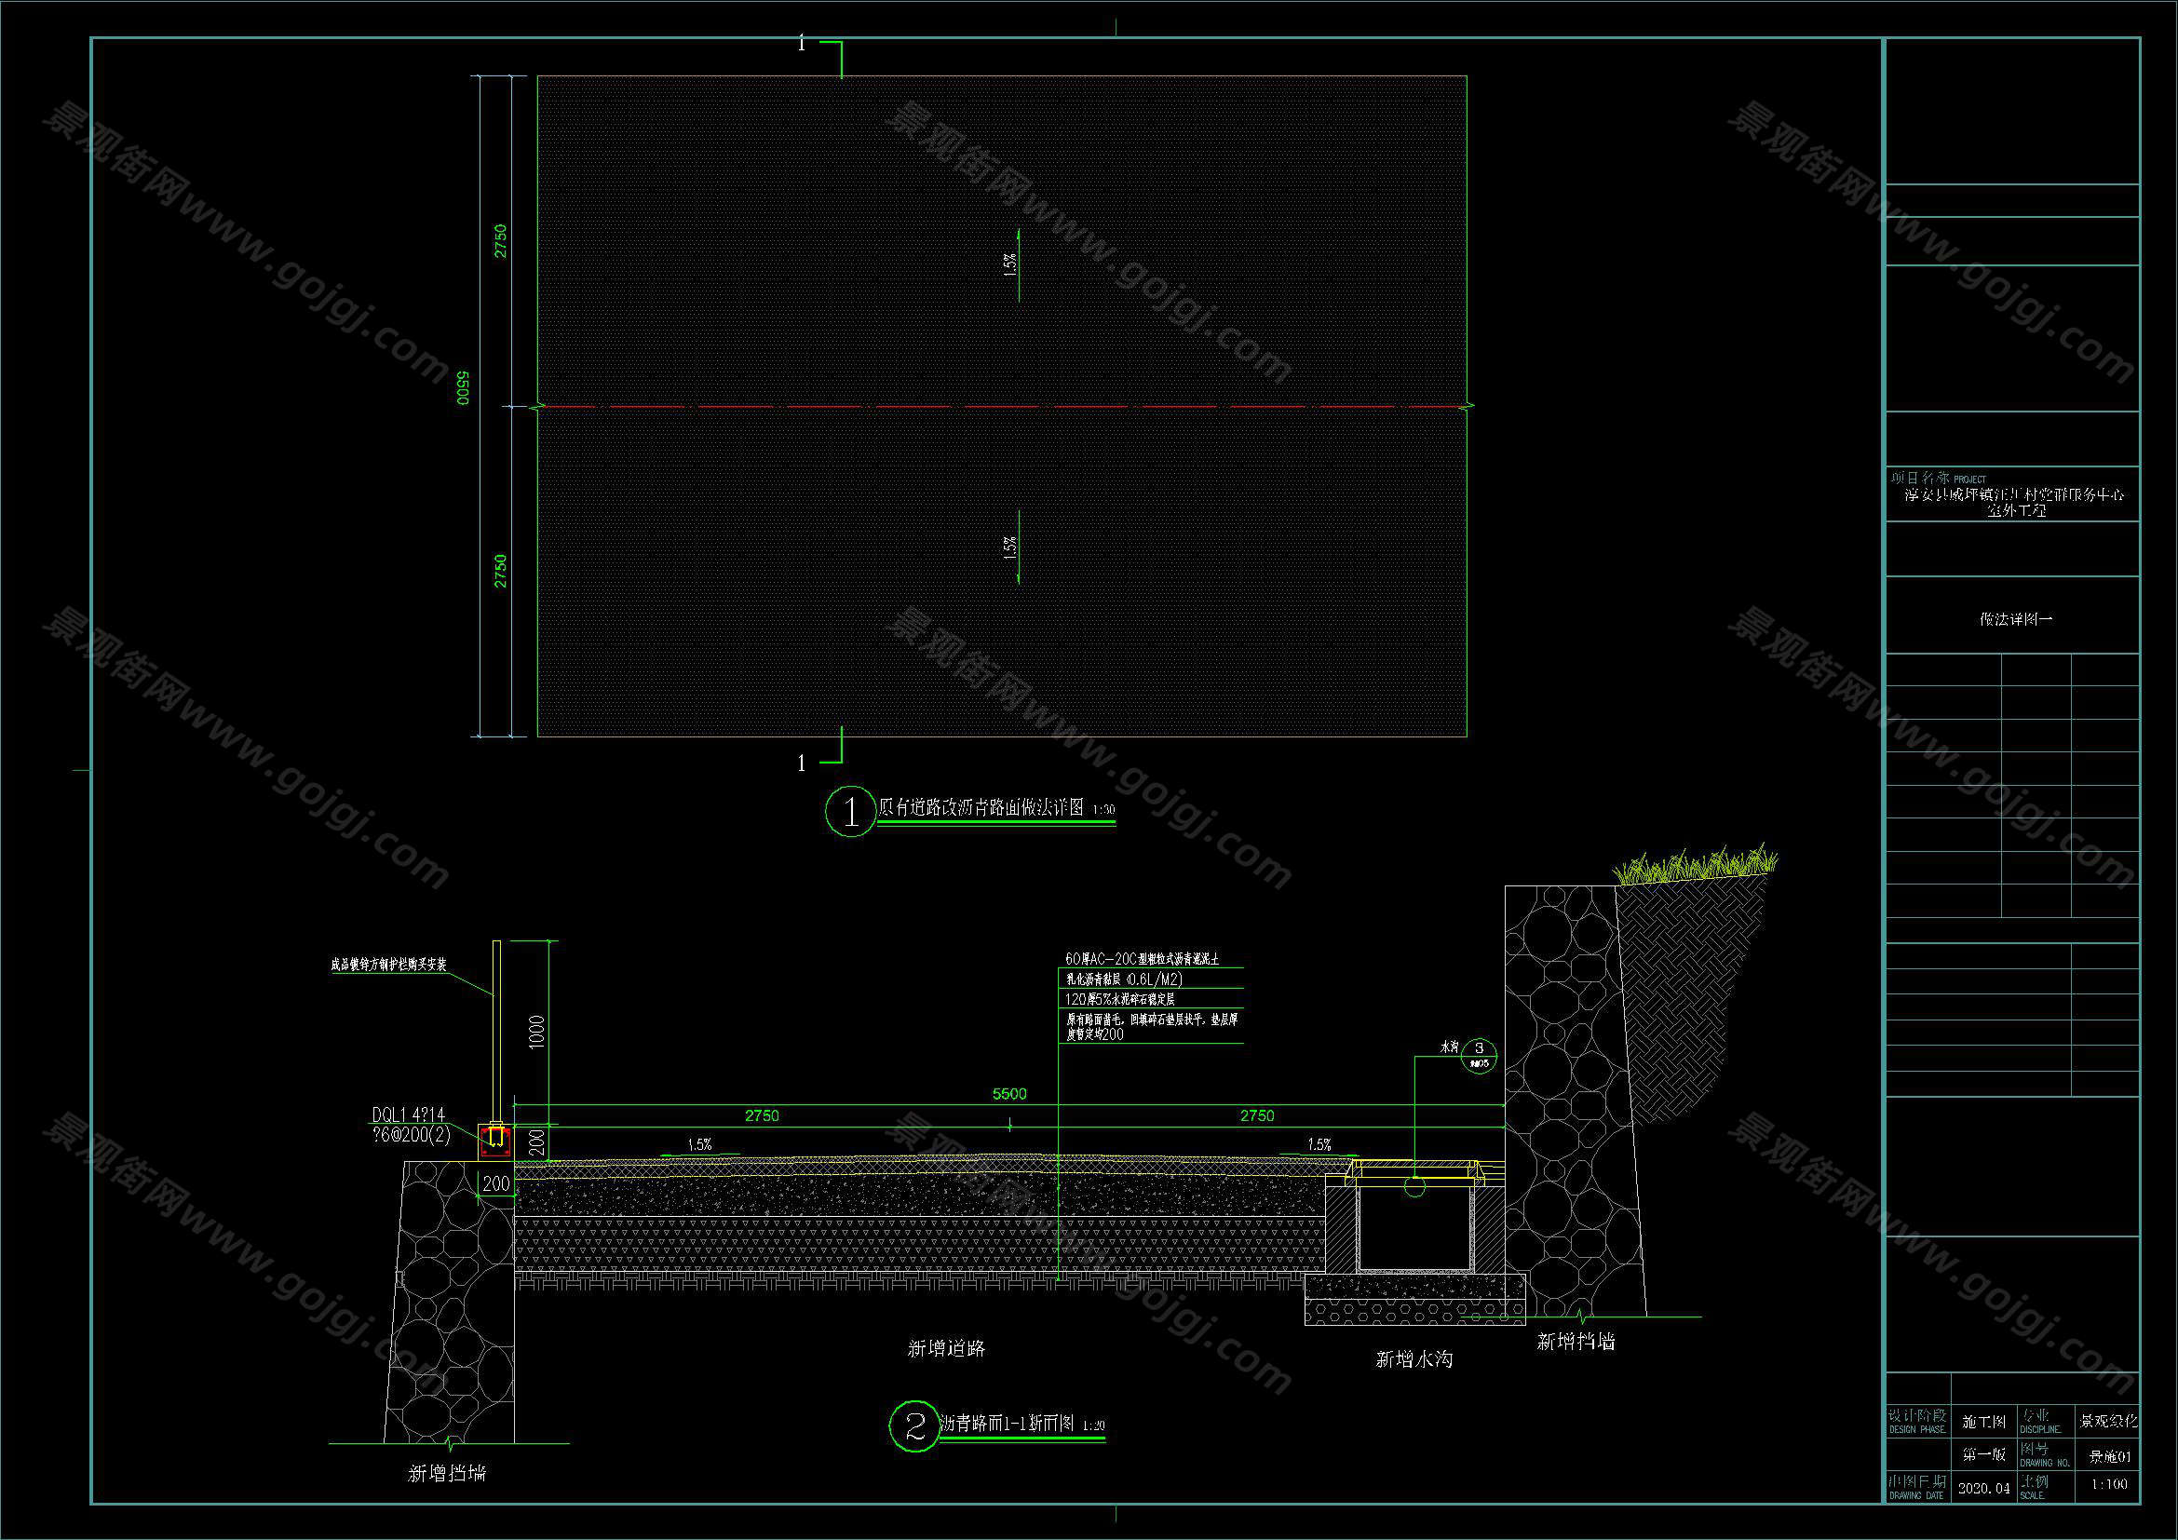
Task: Click the horizontal 5500 dimension in section
Action: 1009,1093
